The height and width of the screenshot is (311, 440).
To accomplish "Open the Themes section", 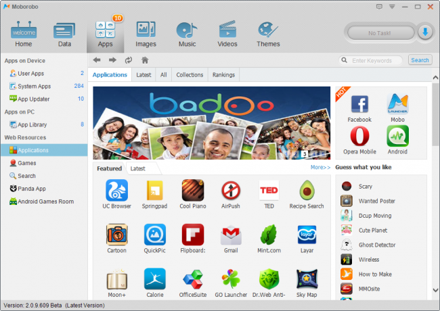I will 268,34.
